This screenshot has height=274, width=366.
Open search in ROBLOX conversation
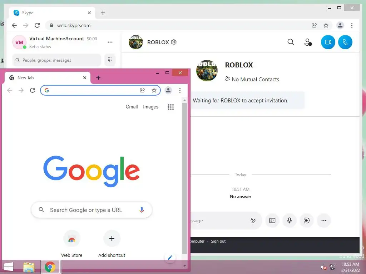291,42
